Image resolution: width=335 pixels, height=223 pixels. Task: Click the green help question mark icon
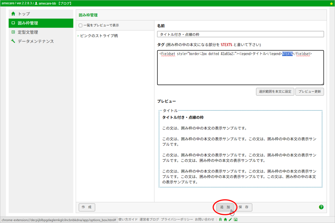321,207
